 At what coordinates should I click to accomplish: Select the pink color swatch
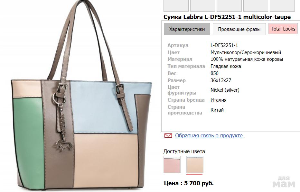pyautogui.click(x=172, y=164)
